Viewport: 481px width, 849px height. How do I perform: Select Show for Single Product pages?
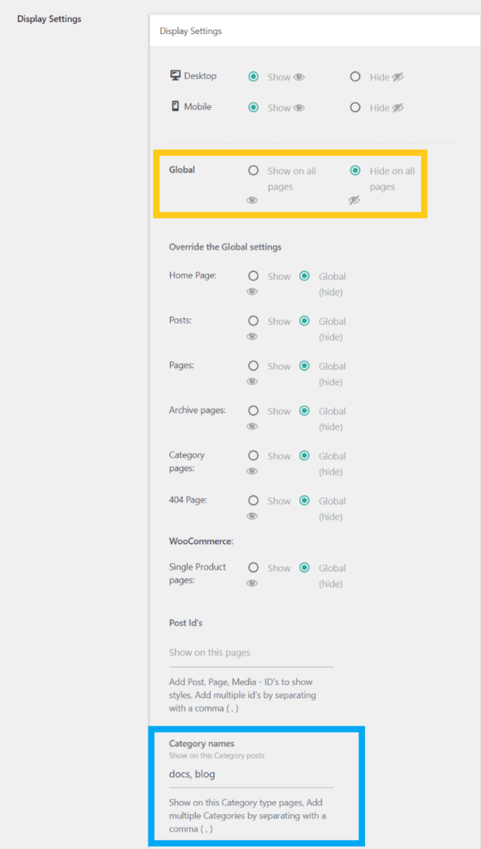(x=253, y=567)
